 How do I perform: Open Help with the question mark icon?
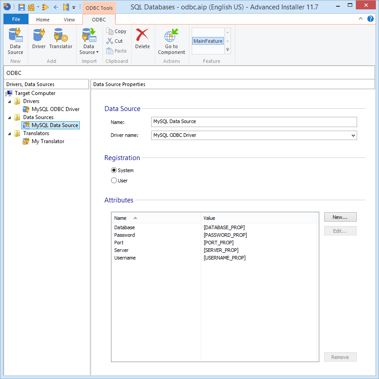[x=370, y=19]
